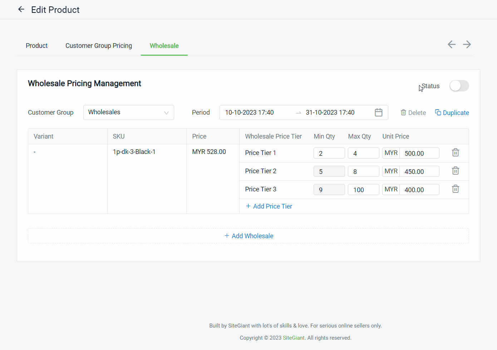Open the SiteGiant link in footer
Screen dimensions: 497x350
tap(294, 338)
